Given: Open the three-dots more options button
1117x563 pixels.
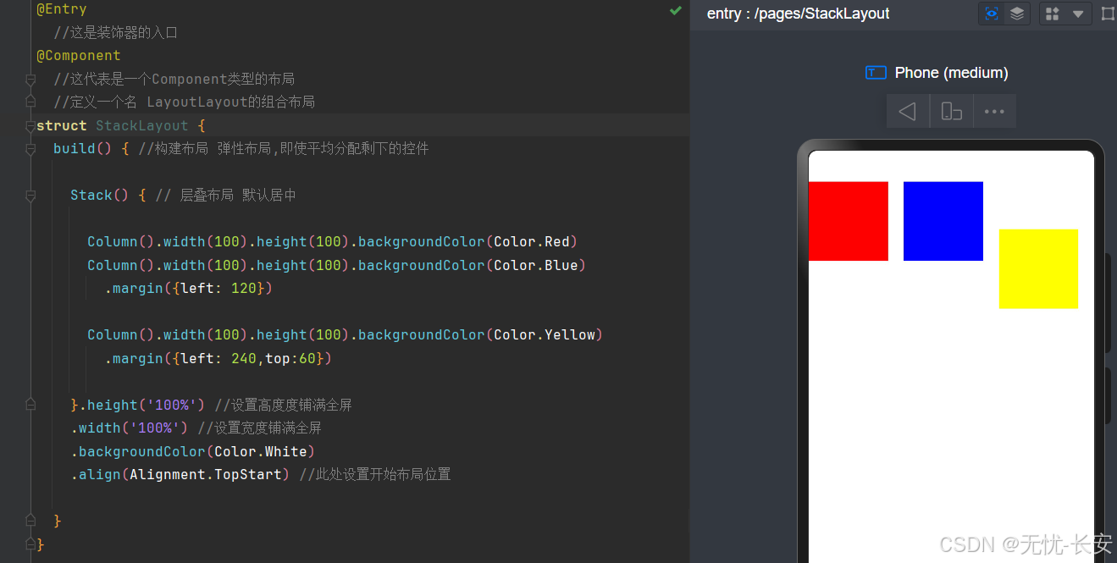Looking at the screenshot, I should click(x=994, y=111).
